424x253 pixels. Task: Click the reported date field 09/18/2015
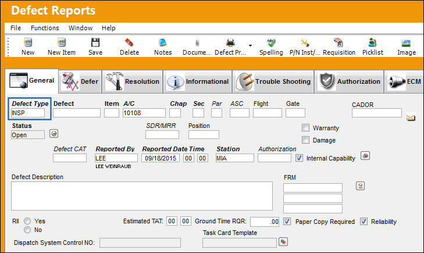[161, 158]
